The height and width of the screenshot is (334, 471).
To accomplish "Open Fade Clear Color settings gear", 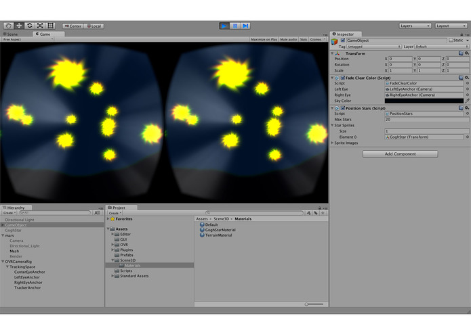I will click(466, 78).
